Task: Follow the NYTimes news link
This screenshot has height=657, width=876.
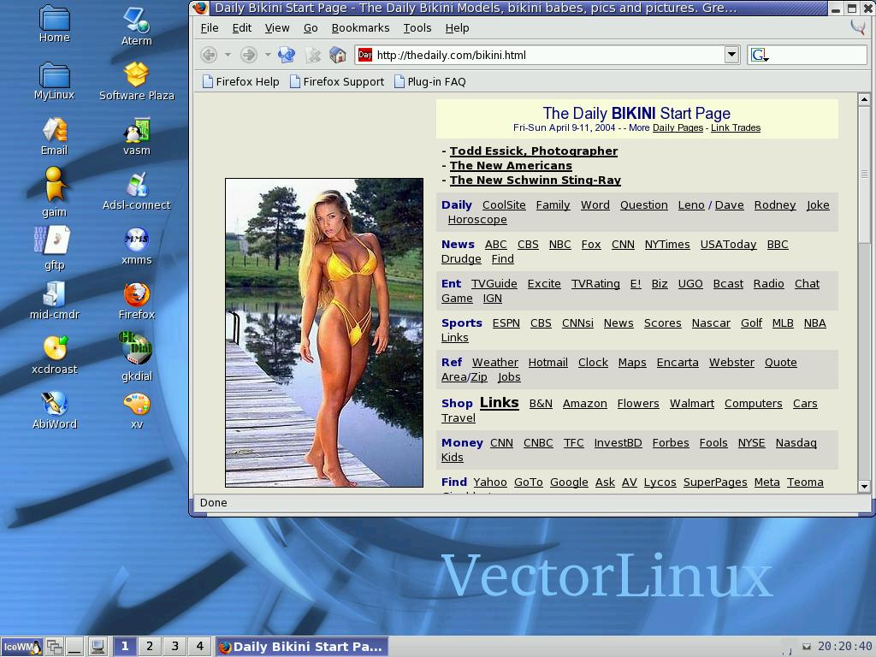Action: (x=666, y=244)
